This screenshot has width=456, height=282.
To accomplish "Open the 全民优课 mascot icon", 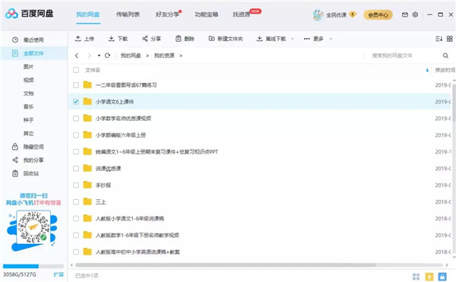I will click(318, 15).
